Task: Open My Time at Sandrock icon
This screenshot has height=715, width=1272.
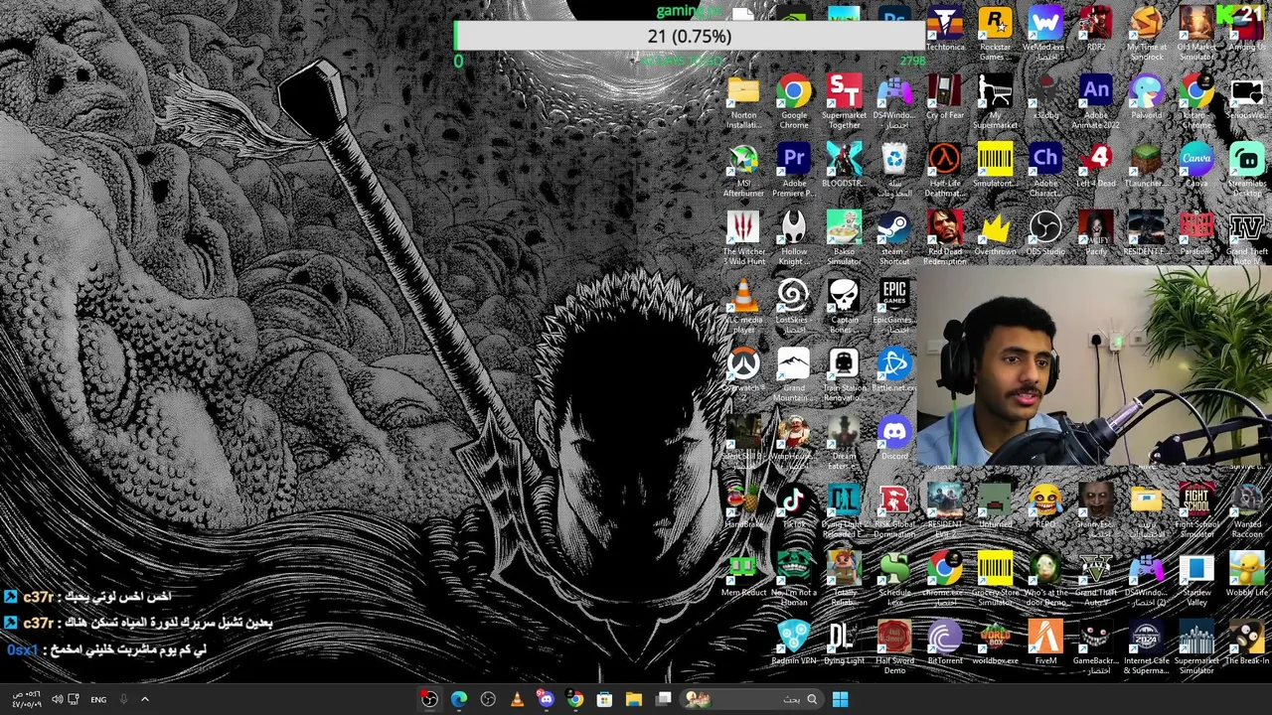Action: 1146,32
